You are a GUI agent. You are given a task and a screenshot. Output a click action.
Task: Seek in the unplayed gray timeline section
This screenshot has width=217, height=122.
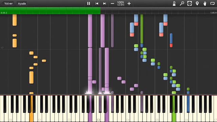[159, 11]
